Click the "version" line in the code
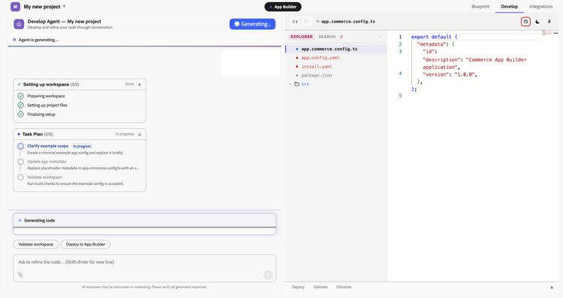563x298 pixels. point(450,75)
